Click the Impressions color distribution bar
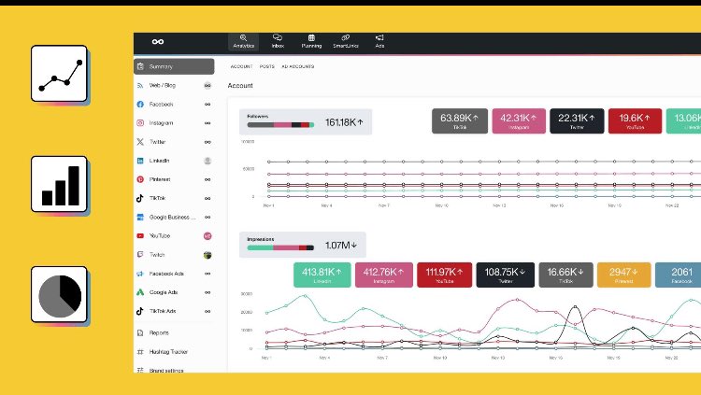Image resolution: width=701 pixels, height=395 pixels. pyautogui.click(x=280, y=247)
